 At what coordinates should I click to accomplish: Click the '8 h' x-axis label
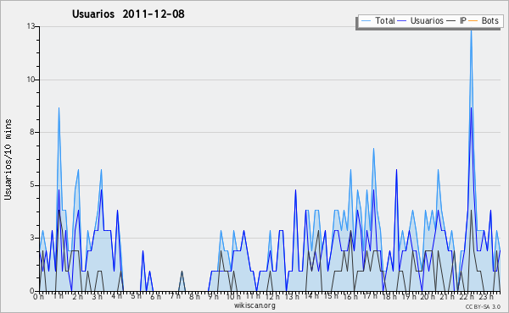[195, 296]
